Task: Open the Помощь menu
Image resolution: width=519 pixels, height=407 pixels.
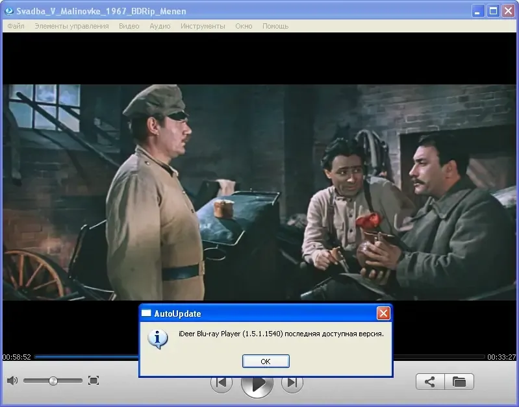Action: point(275,26)
